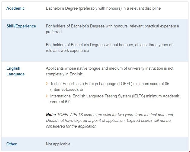
Task: Click the IELTS minimum Academic score line
Action: (115, 96)
